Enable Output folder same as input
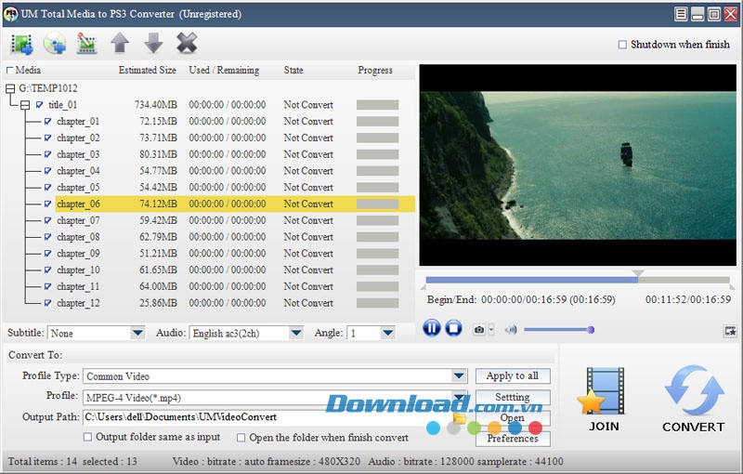Viewport: 743px width, 474px height. [87, 437]
